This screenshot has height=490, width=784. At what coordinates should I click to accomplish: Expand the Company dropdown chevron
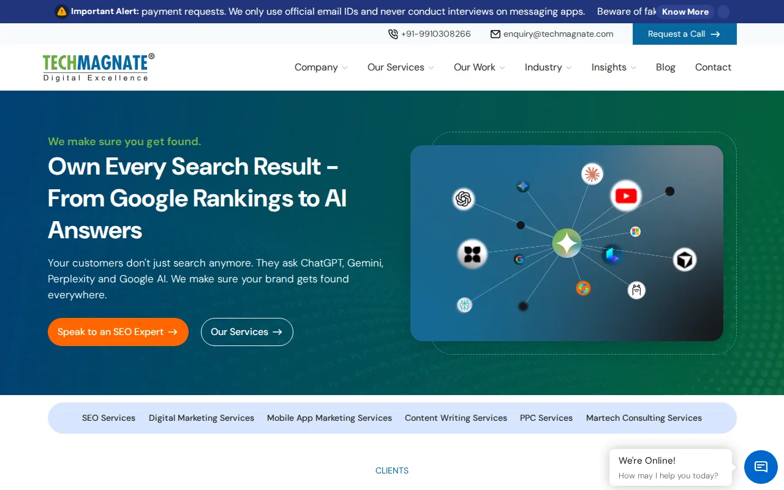(345, 68)
